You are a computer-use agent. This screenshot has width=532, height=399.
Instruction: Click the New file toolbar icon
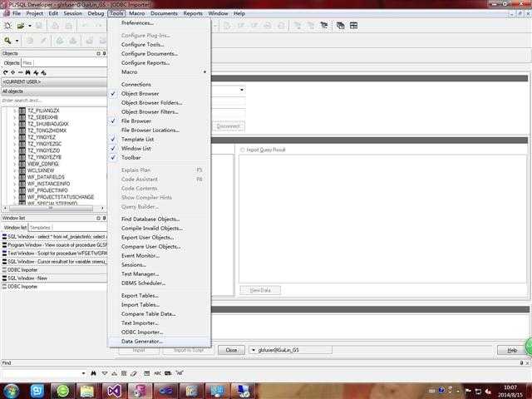[7, 26]
